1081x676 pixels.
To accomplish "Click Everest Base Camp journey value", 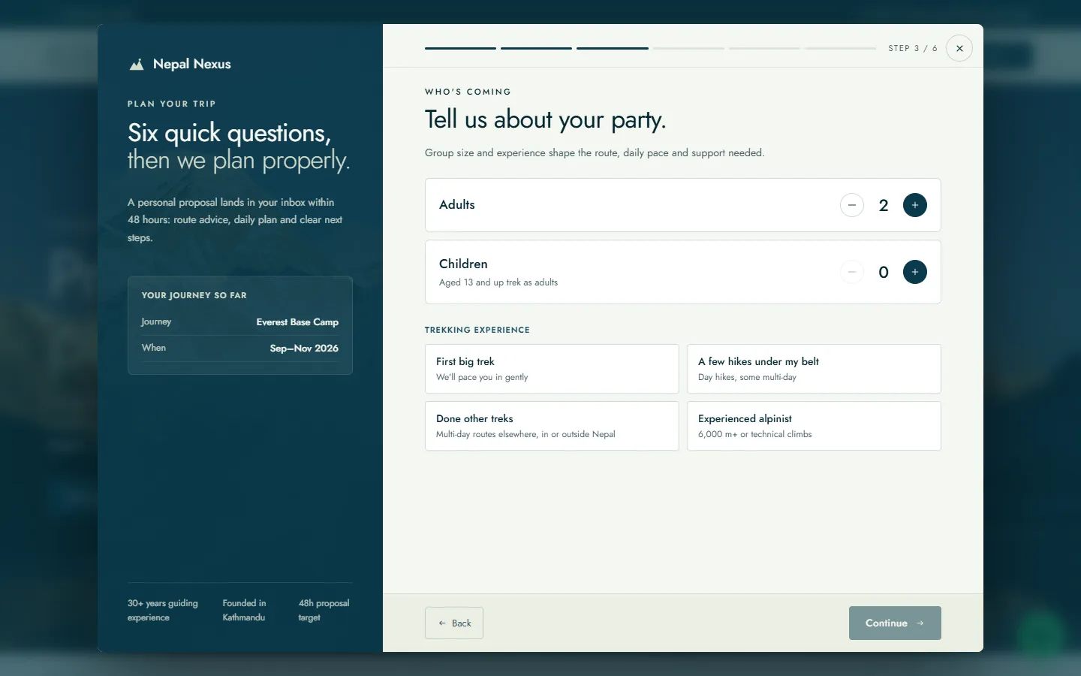I will 297,322.
